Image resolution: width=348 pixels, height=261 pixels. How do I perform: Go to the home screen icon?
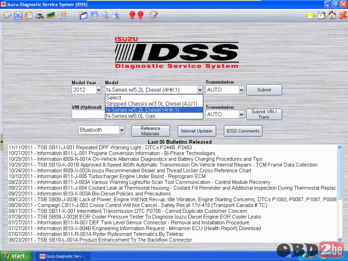tap(332, 15)
